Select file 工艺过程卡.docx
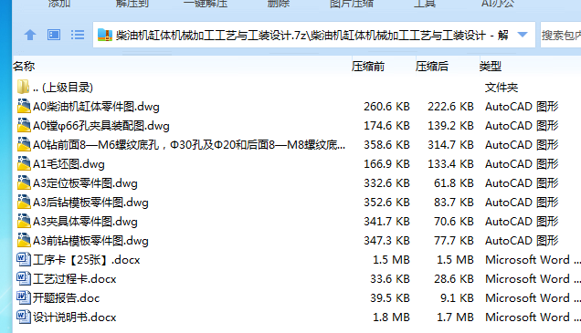 point(75,279)
